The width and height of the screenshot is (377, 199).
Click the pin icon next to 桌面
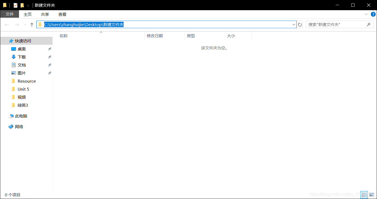pyautogui.click(x=50, y=49)
